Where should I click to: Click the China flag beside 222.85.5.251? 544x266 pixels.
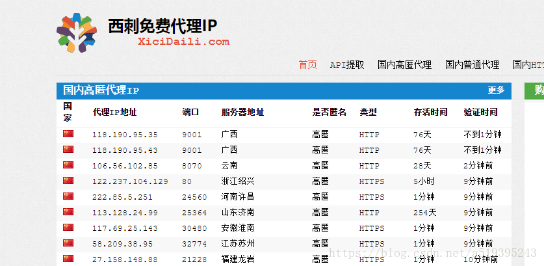(68, 196)
